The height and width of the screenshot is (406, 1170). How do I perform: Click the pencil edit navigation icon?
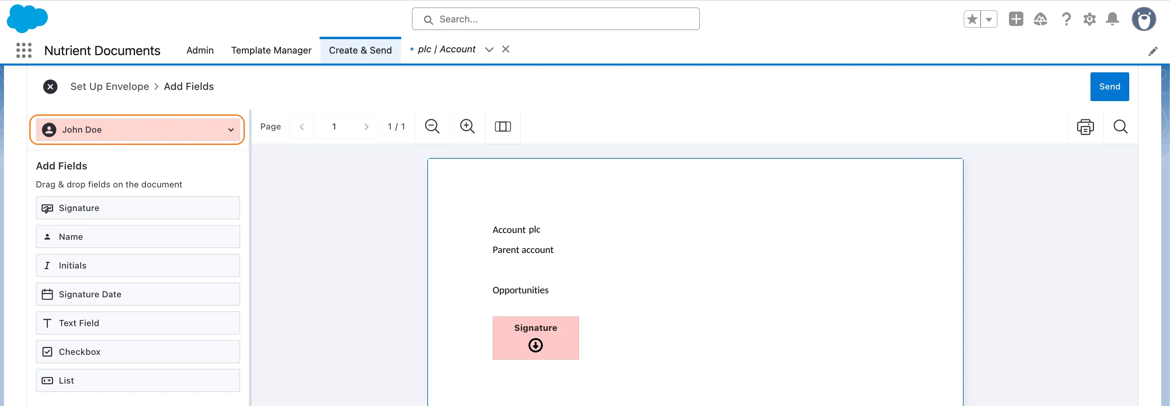pos(1153,51)
